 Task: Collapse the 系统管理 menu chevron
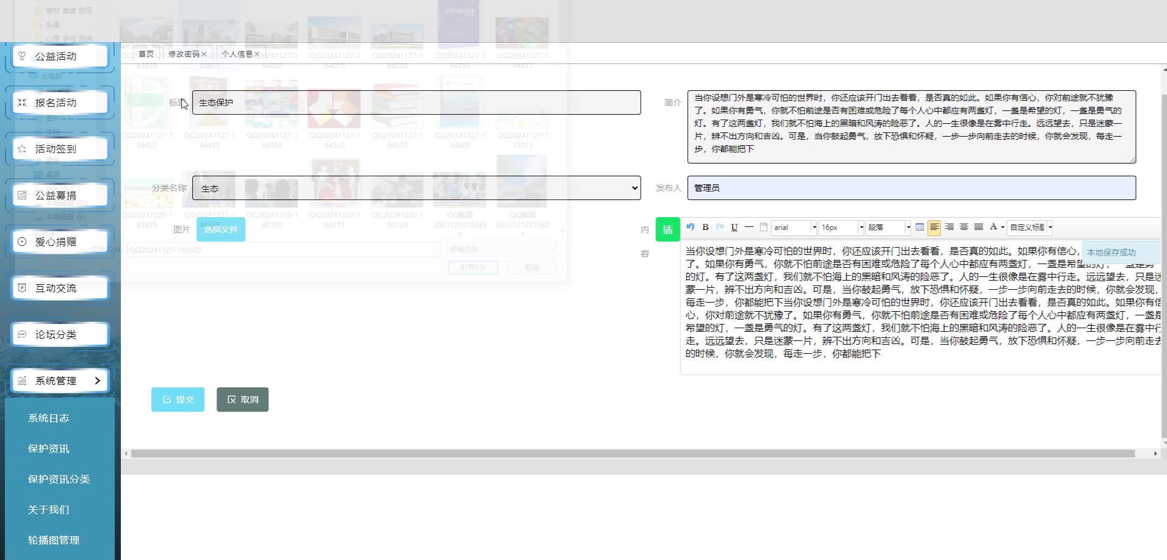(x=98, y=381)
